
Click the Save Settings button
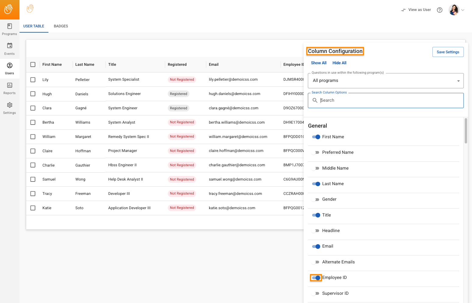coord(448,52)
